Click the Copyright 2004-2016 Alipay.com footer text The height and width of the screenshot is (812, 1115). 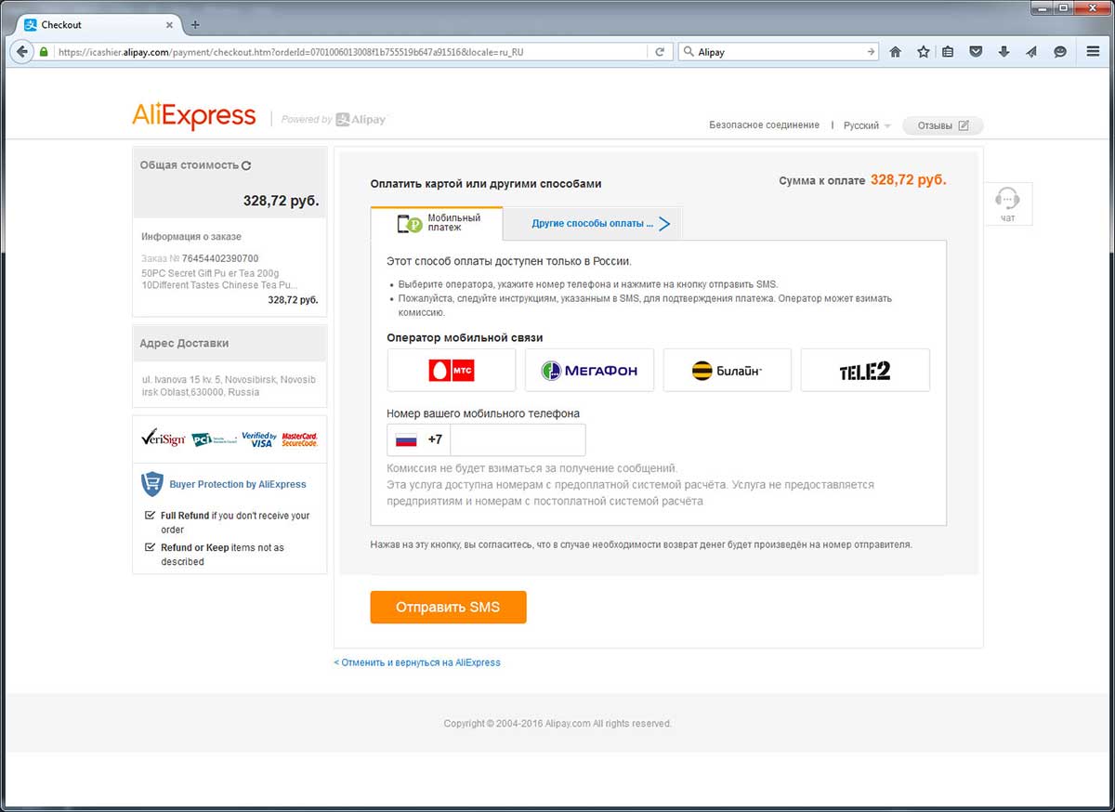point(557,723)
